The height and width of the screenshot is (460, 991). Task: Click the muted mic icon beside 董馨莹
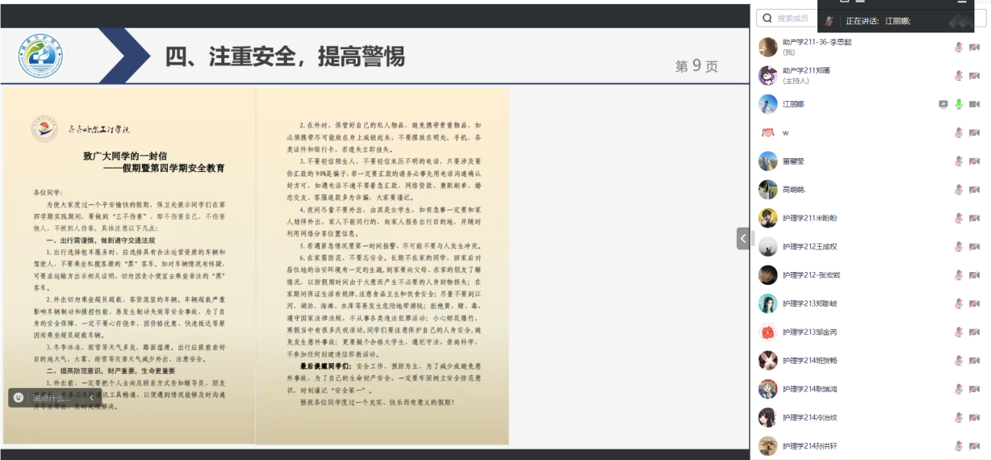coord(959,161)
